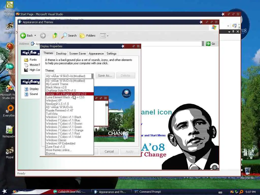The width and height of the screenshot is (260, 195).
Task: Open Fonts in the See Also panel
Action: (x=30, y=60)
